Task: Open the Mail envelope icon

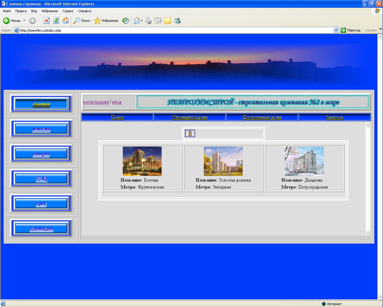Action: tap(137, 21)
